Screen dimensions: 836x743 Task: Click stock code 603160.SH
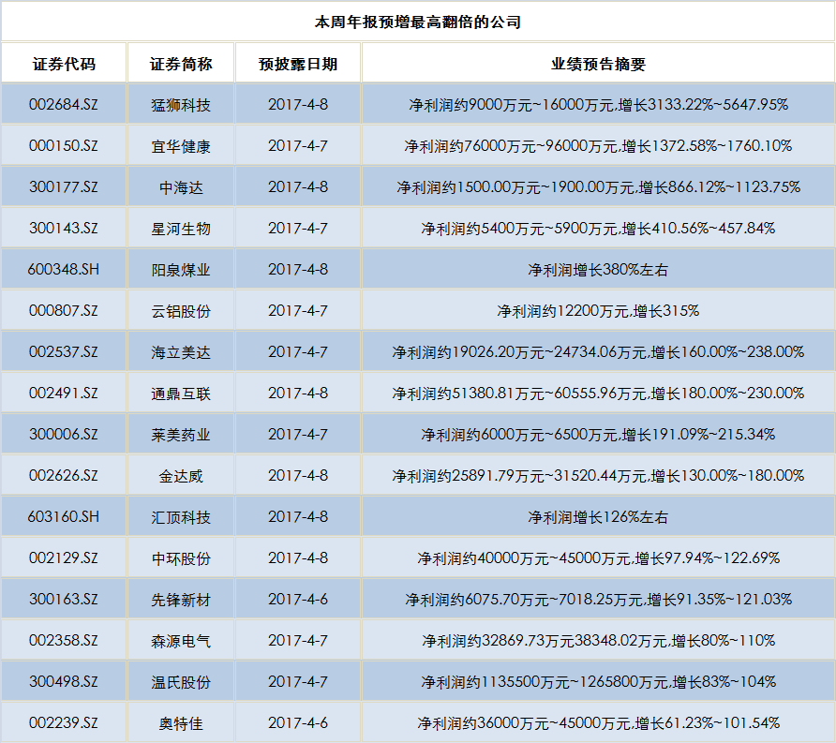pos(64,516)
